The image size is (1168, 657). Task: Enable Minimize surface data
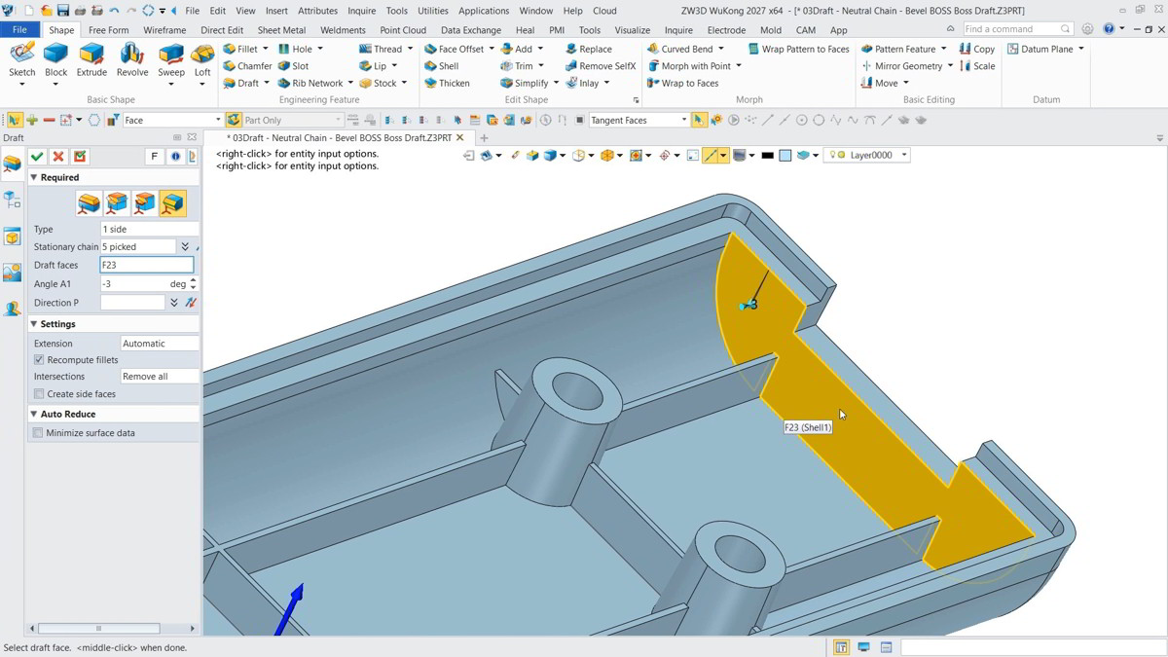[x=38, y=433]
